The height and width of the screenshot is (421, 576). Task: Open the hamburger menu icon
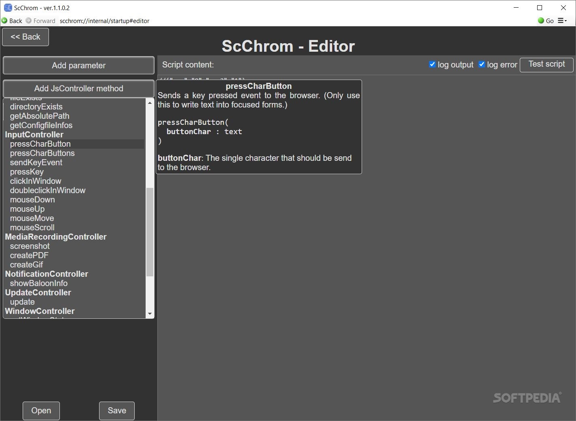(x=562, y=21)
